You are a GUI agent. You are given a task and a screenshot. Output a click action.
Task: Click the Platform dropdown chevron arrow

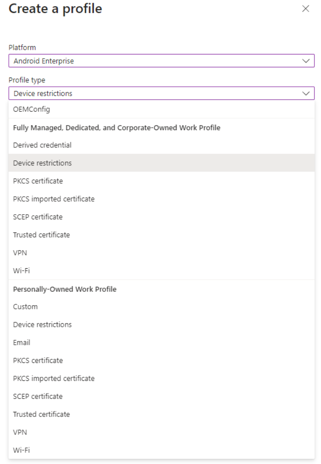[306, 61]
